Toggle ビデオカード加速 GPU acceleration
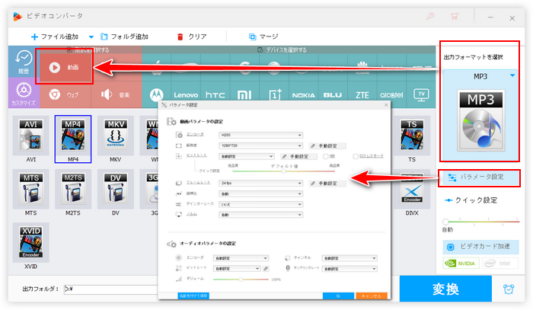Screen dimensions: 533x310 (480, 248)
